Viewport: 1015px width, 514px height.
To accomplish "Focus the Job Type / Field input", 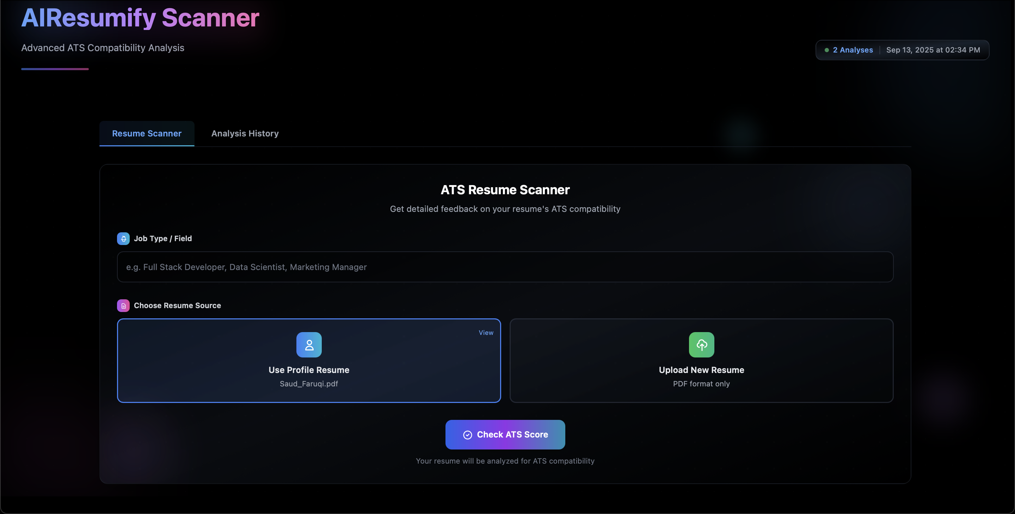I will click(x=505, y=267).
